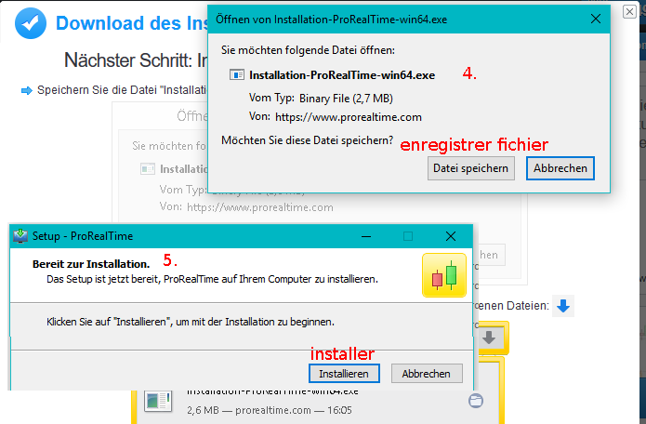Click the yellow-highlighted gray download arrow button

490,338
